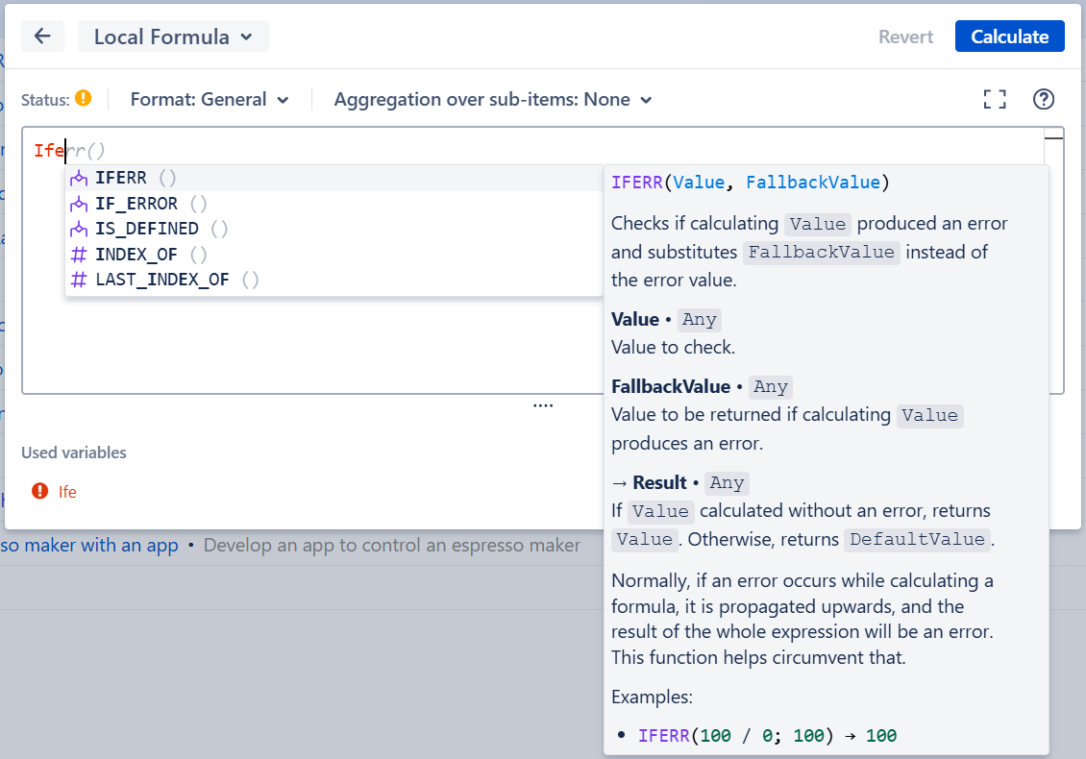Open the formula help via question mark icon

point(1043,99)
